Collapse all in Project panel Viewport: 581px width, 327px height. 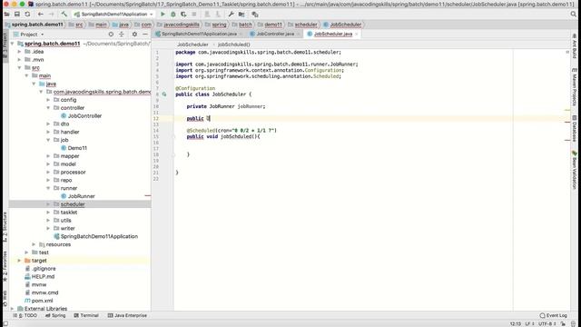click(x=121, y=35)
